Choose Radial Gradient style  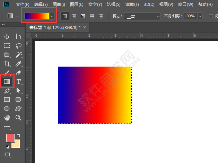click(x=74, y=16)
